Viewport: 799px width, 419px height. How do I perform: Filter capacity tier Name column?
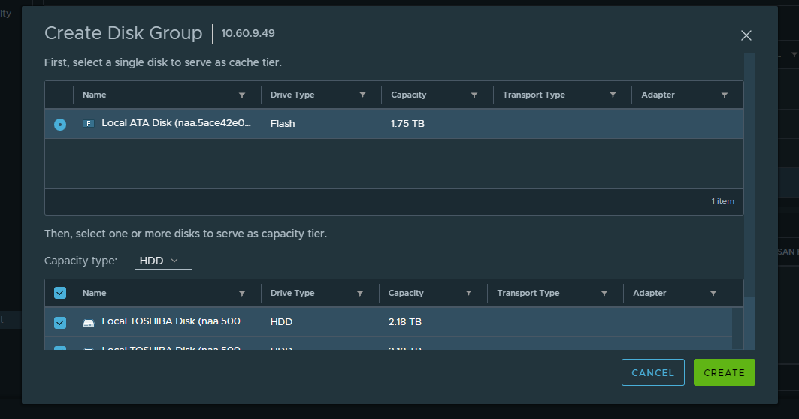241,294
